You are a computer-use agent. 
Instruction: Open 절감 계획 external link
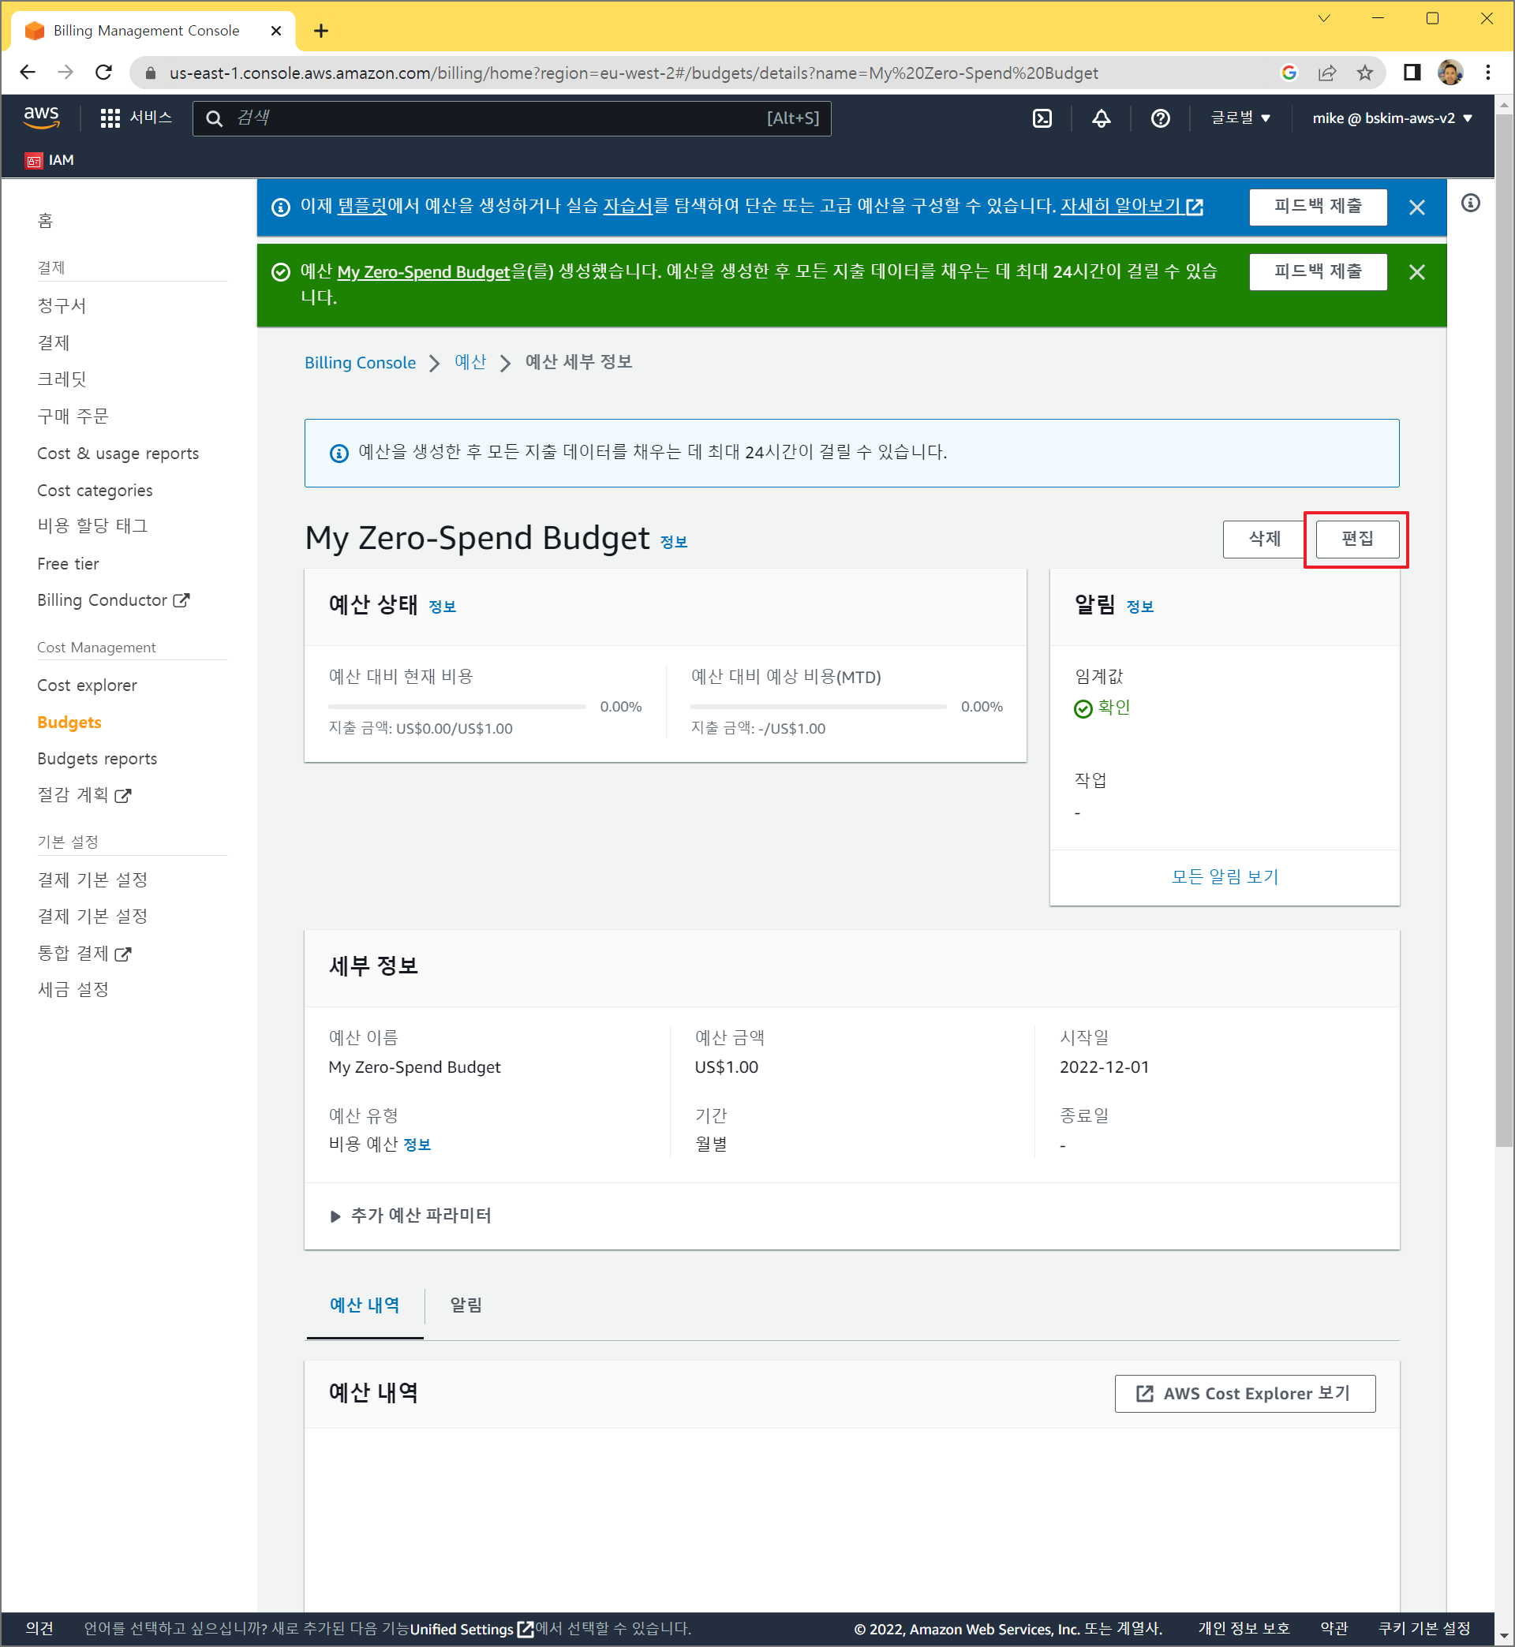click(x=84, y=795)
